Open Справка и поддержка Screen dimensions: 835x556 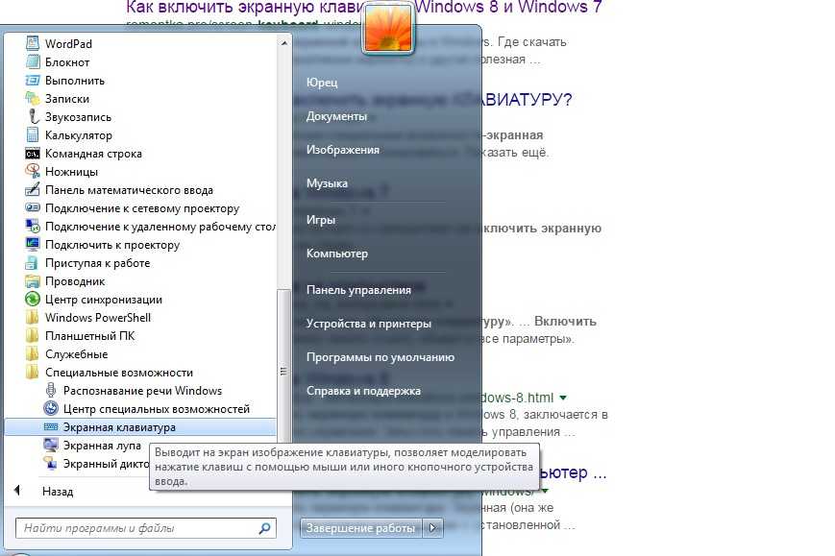pos(363,391)
